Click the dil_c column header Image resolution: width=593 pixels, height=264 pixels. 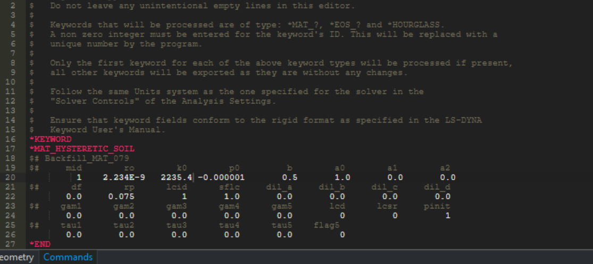tap(384, 187)
